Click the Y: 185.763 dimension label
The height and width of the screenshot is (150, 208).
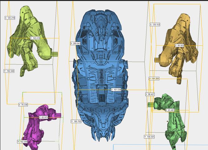76,121
